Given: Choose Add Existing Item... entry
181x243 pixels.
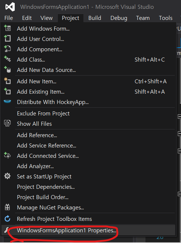Looking at the screenshot, I should coord(88,92).
